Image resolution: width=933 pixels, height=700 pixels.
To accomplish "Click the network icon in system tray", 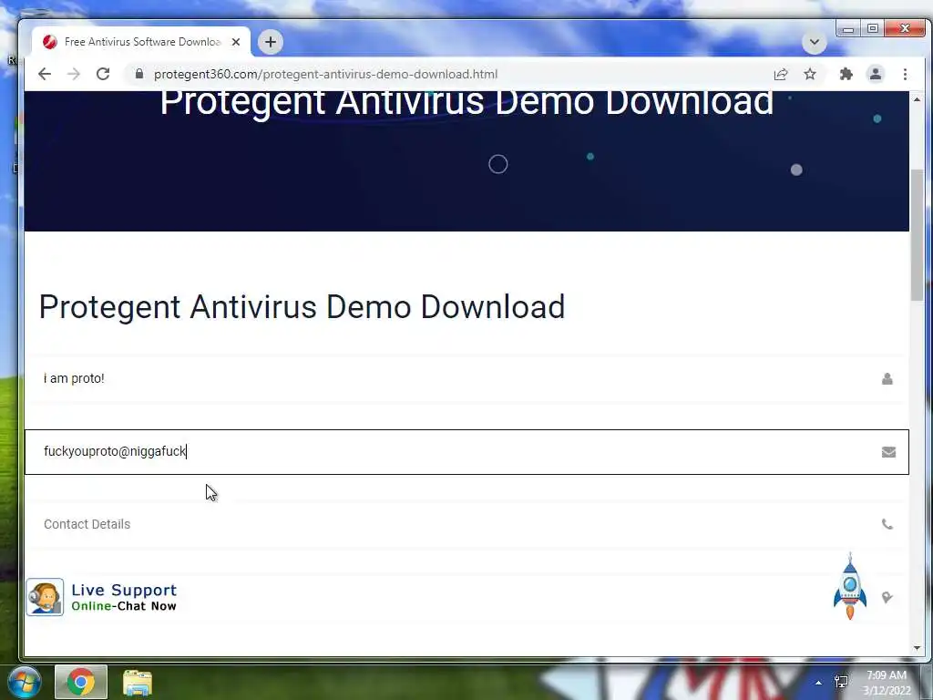I will (x=841, y=682).
